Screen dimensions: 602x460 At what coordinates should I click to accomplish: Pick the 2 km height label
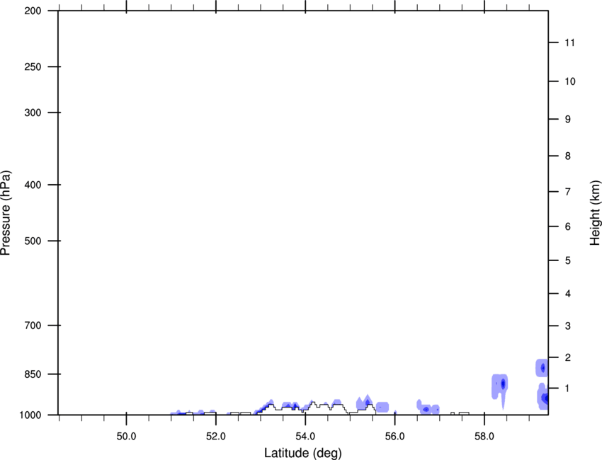[568, 357]
